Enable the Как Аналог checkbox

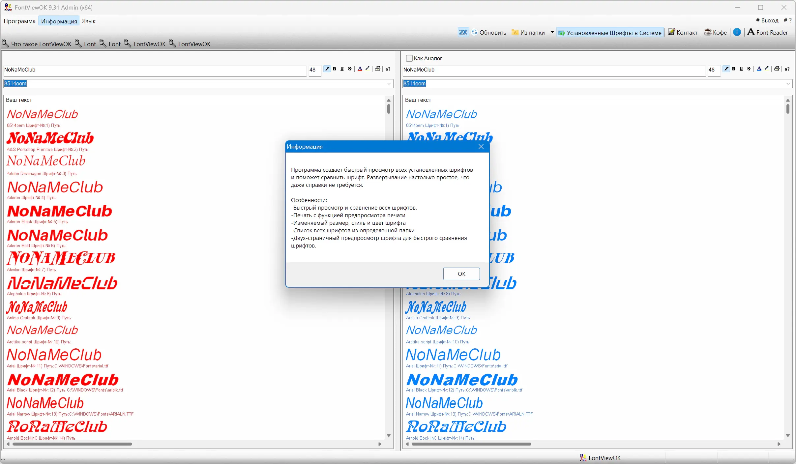click(409, 58)
